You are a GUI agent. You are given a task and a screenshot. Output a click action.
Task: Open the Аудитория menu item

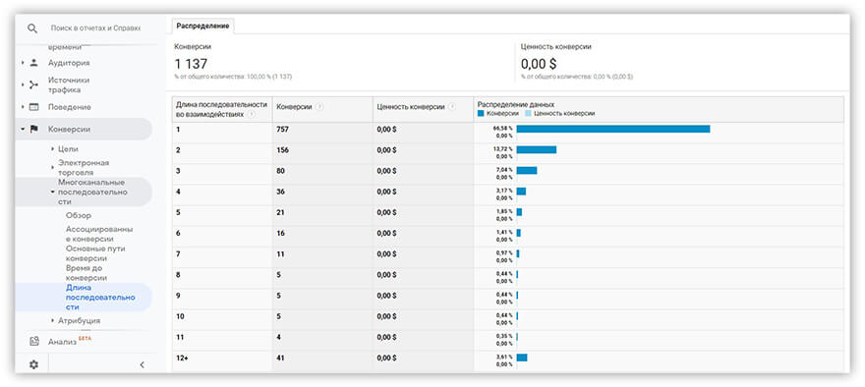tap(69, 63)
